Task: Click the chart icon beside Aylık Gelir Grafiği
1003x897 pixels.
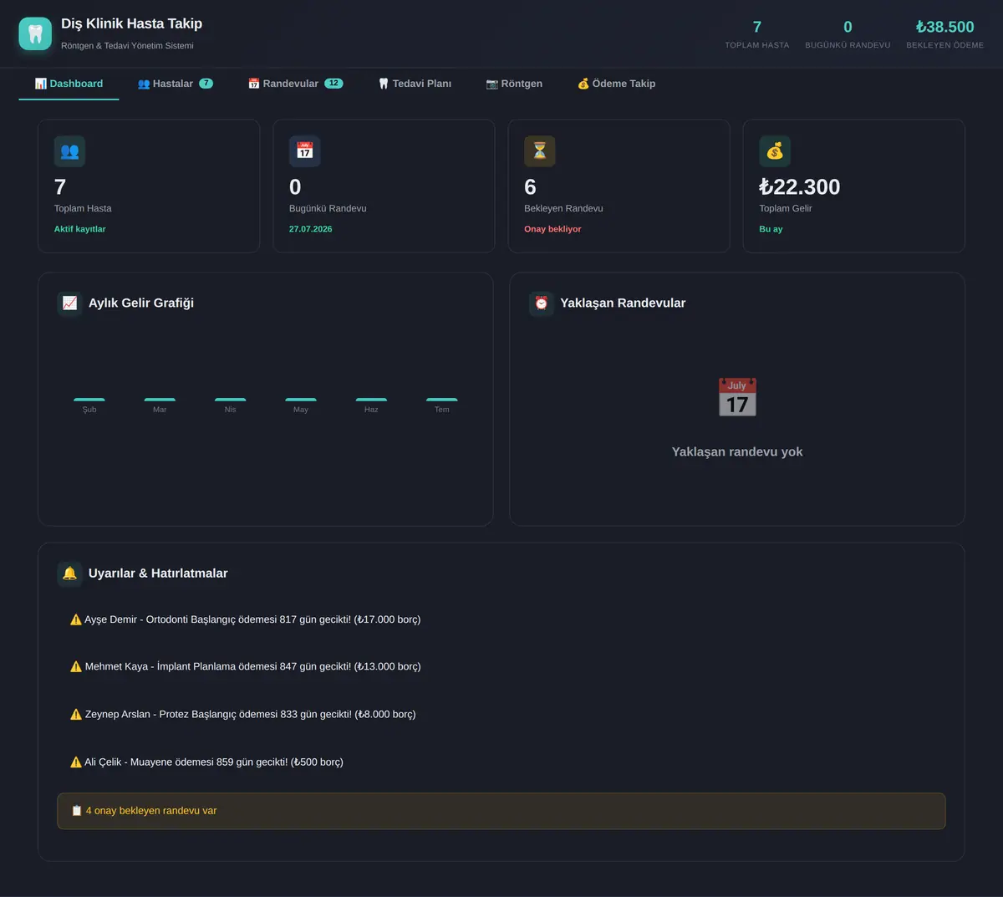Action: pyautogui.click(x=69, y=303)
